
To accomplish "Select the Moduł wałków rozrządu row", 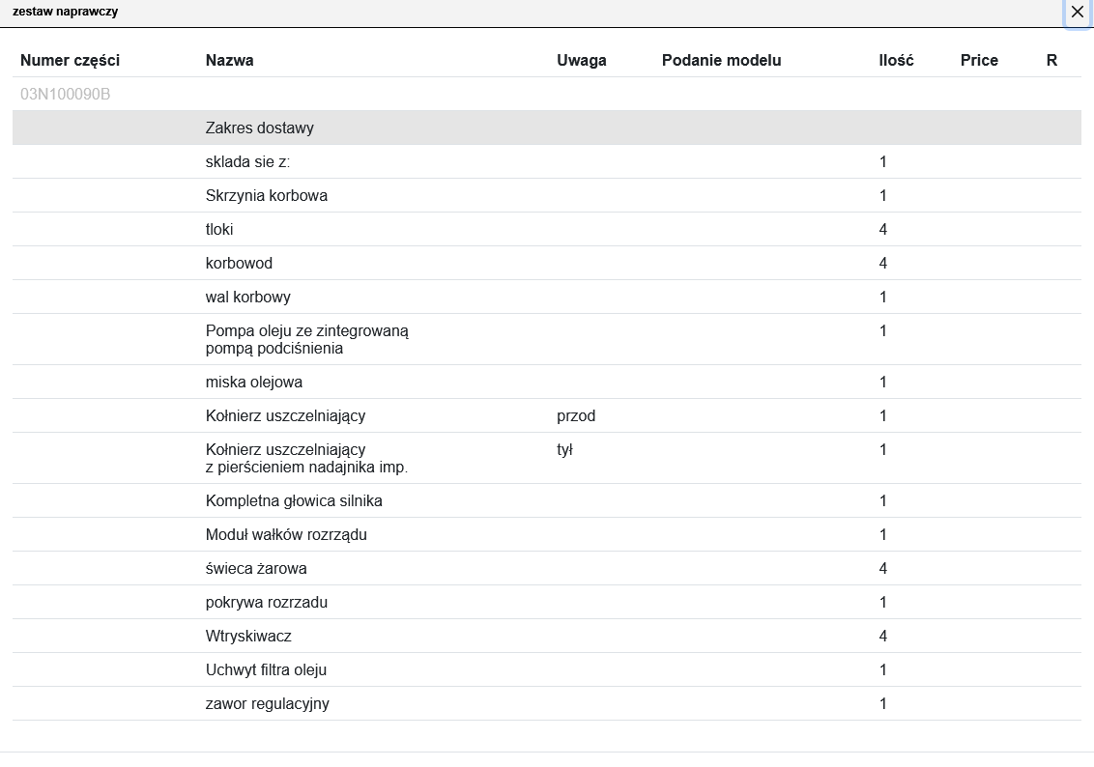I will tap(286, 534).
